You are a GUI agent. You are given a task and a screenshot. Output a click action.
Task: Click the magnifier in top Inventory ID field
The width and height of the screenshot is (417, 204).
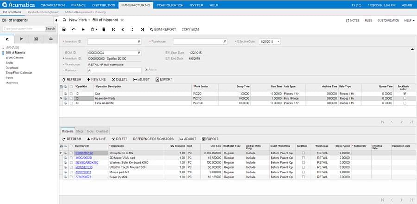pyautogui.click(x=139, y=41)
